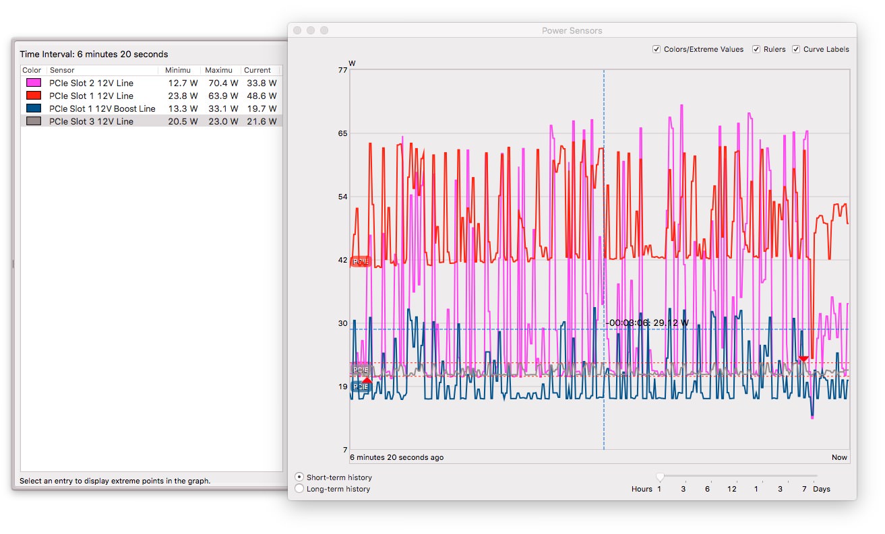Click the Power Sensors window title

(572, 30)
